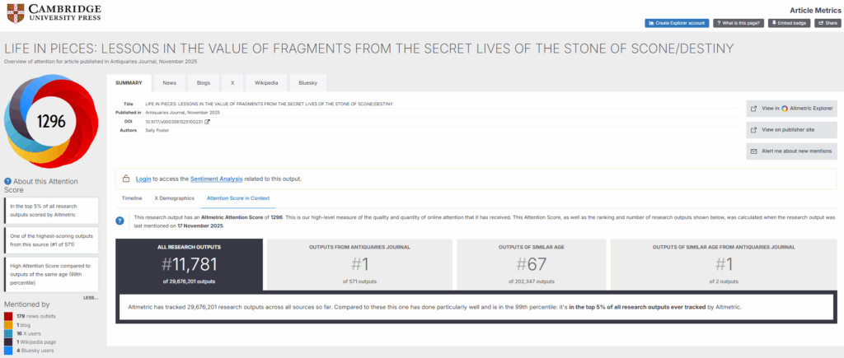Screen dimensions: 844x358
Task: Open the DOI external link icon
Action: tap(208, 122)
